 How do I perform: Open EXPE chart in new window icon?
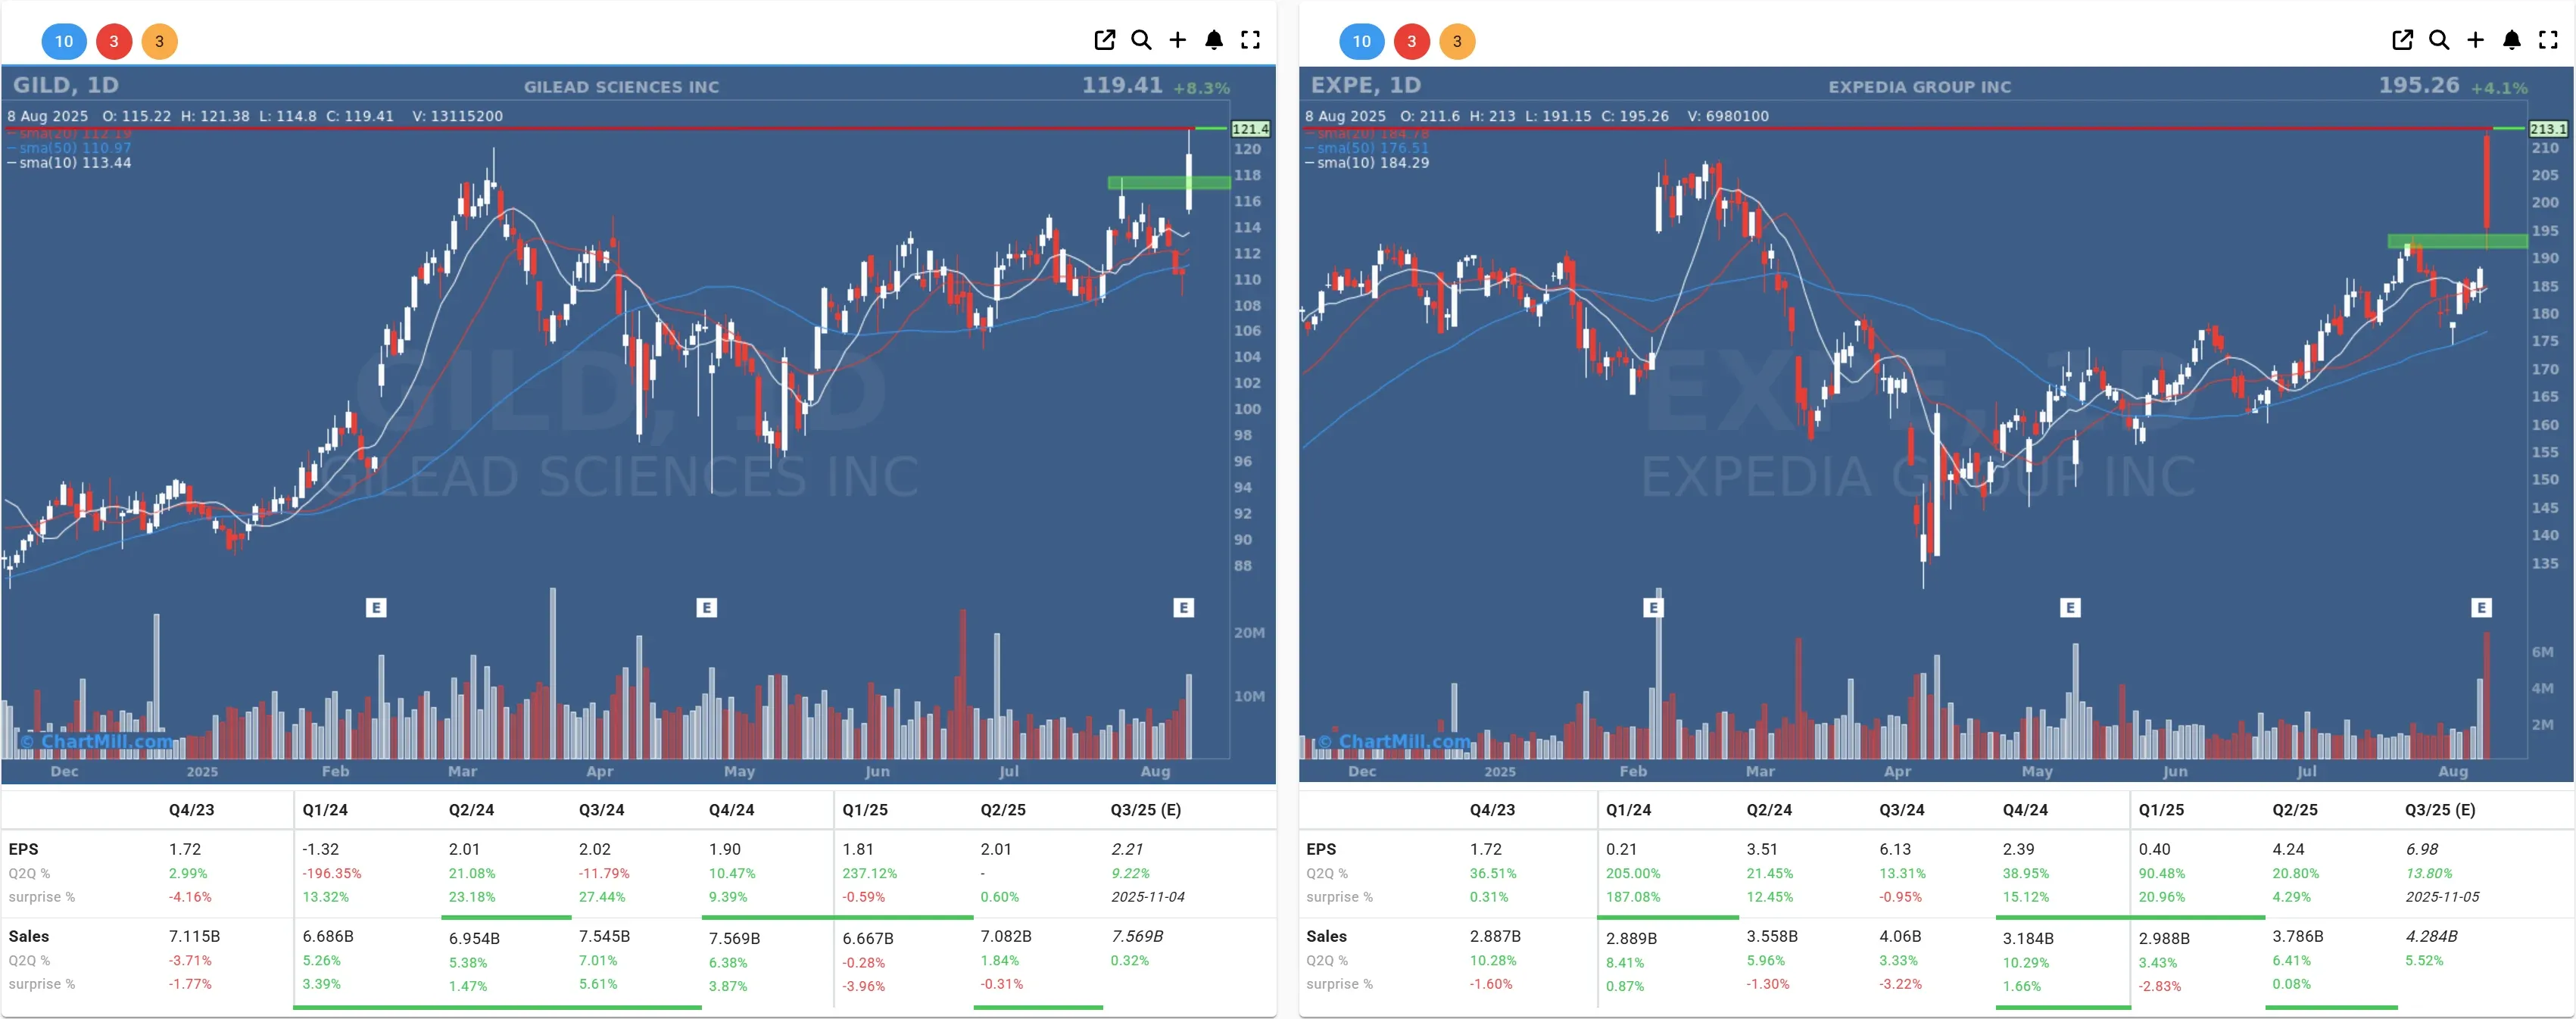click(x=2402, y=40)
